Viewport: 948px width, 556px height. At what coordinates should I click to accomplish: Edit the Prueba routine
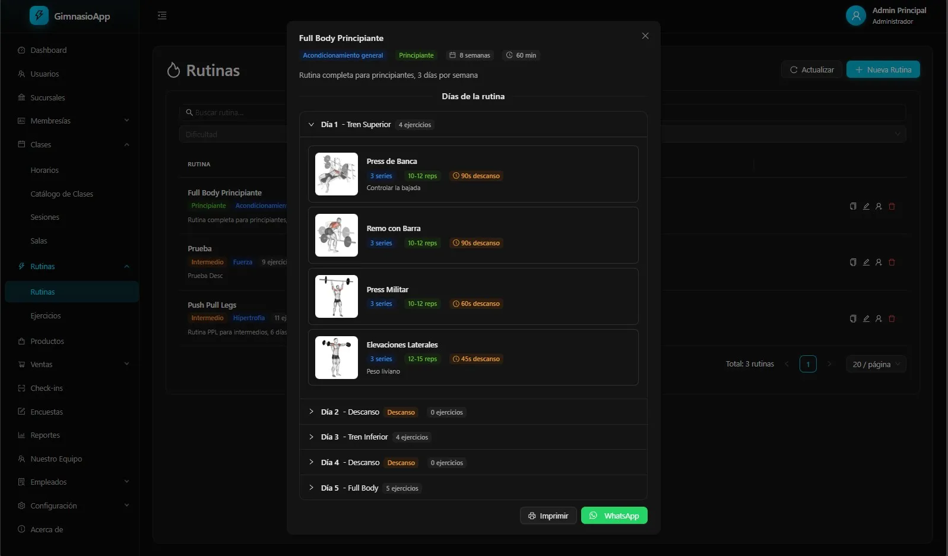866,263
